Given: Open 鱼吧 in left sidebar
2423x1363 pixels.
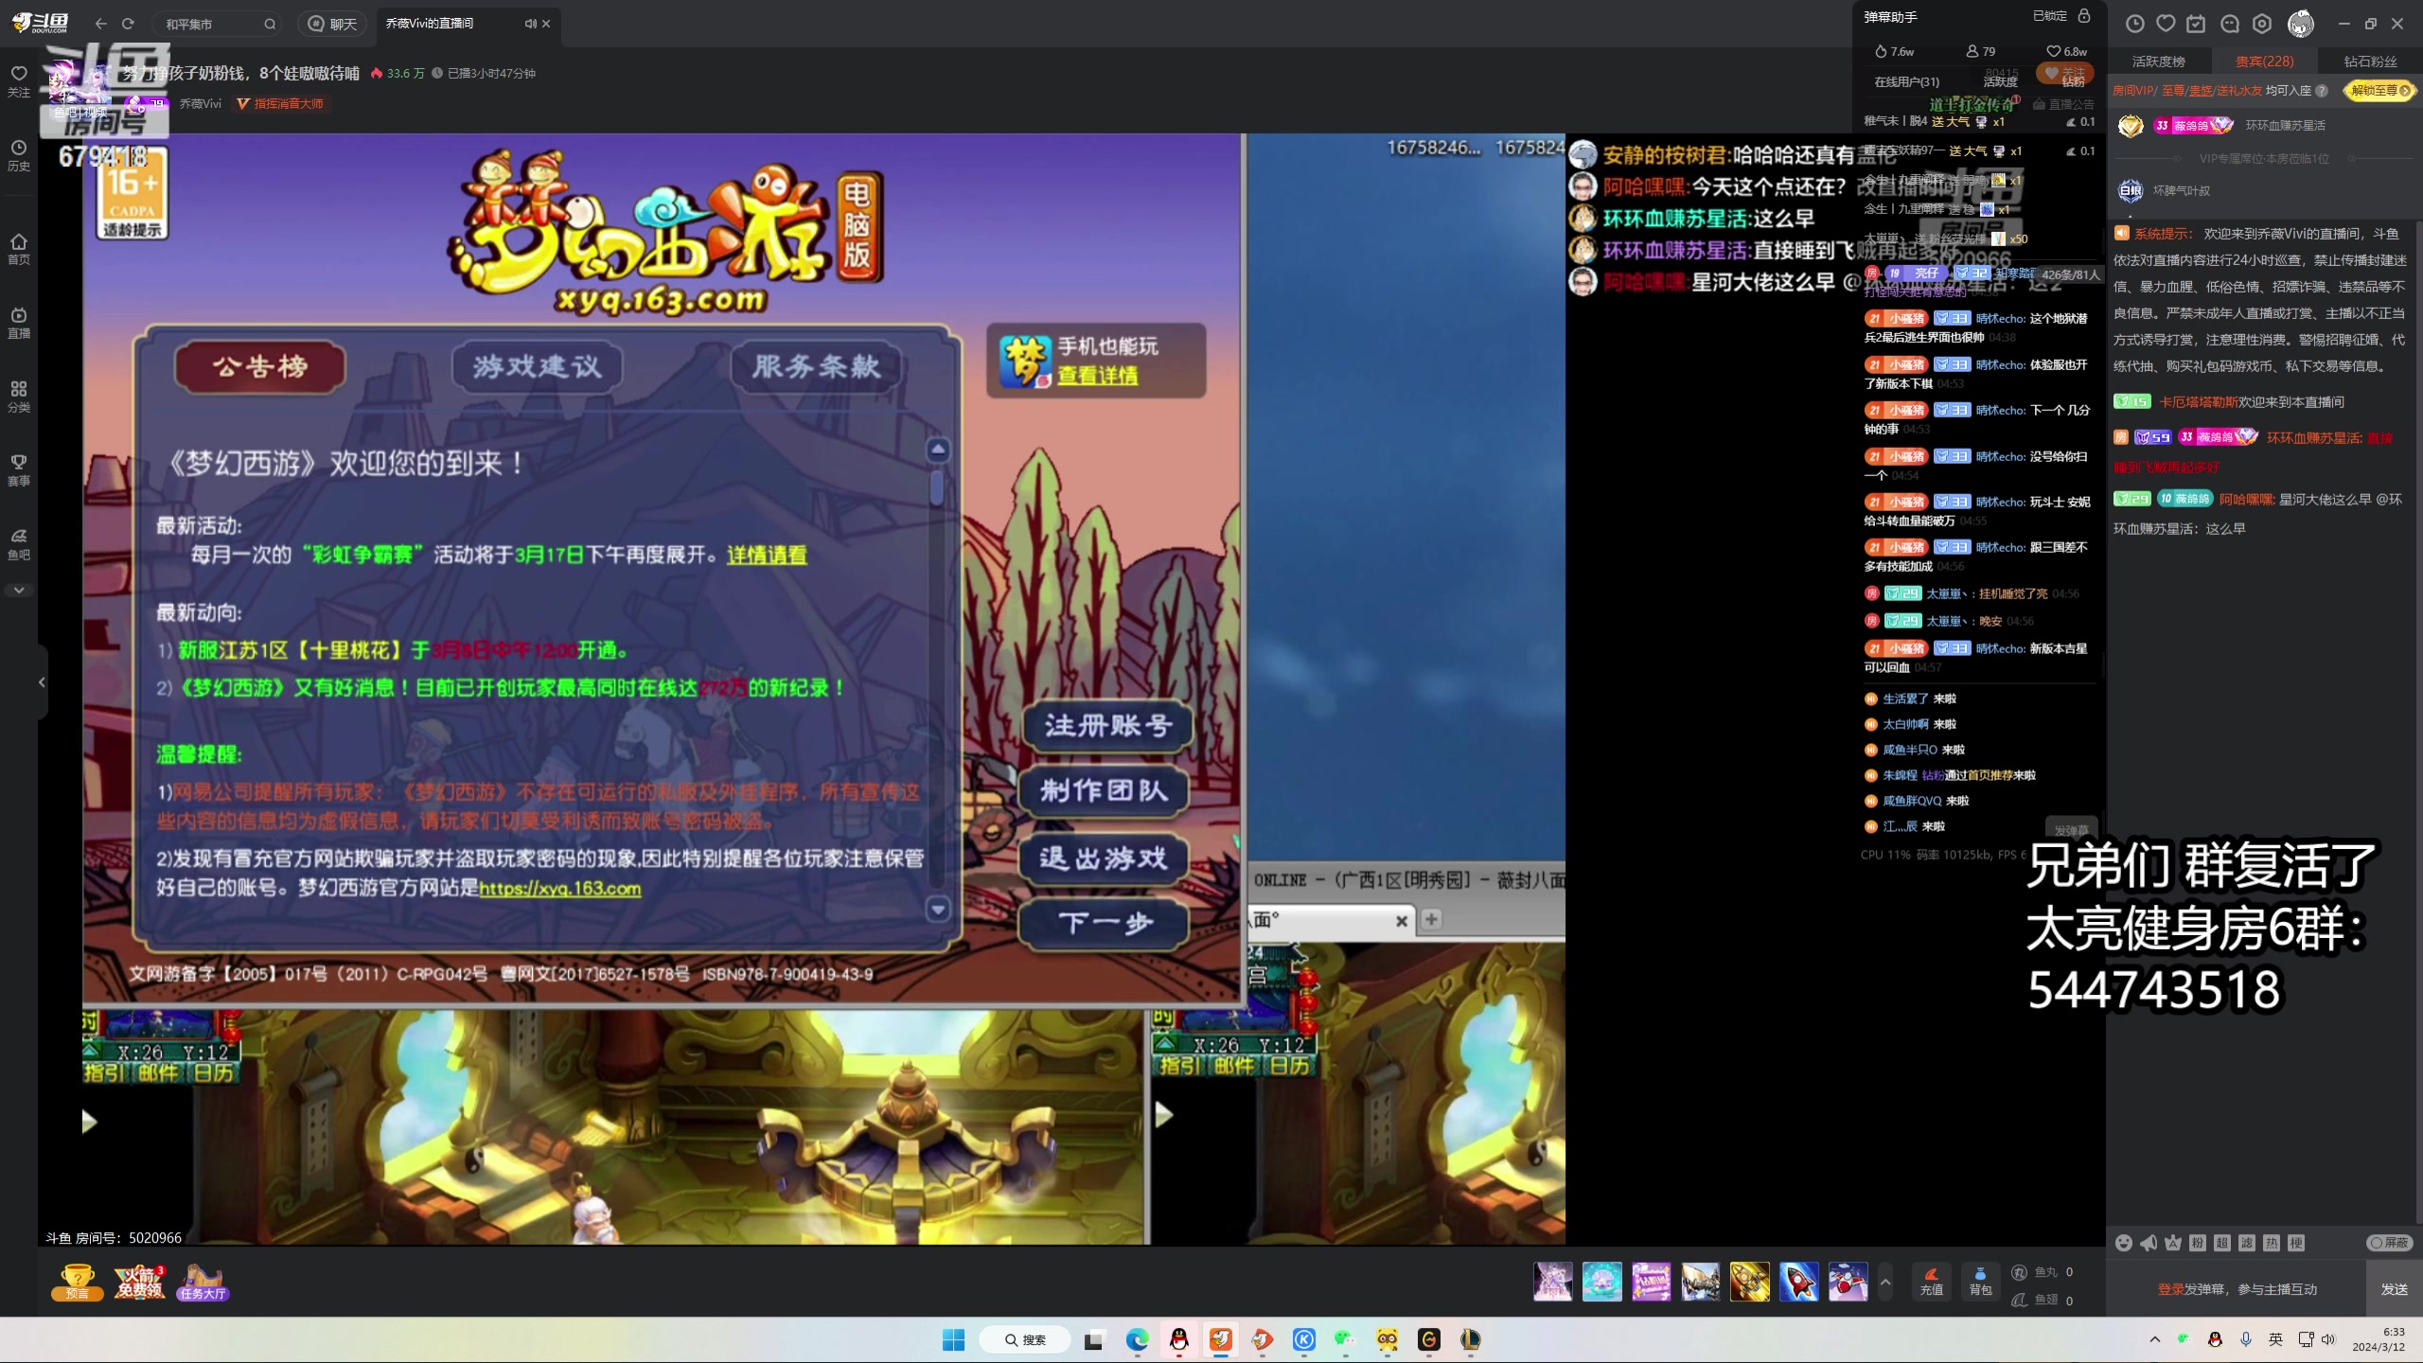Looking at the screenshot, I should coord(19,544).
